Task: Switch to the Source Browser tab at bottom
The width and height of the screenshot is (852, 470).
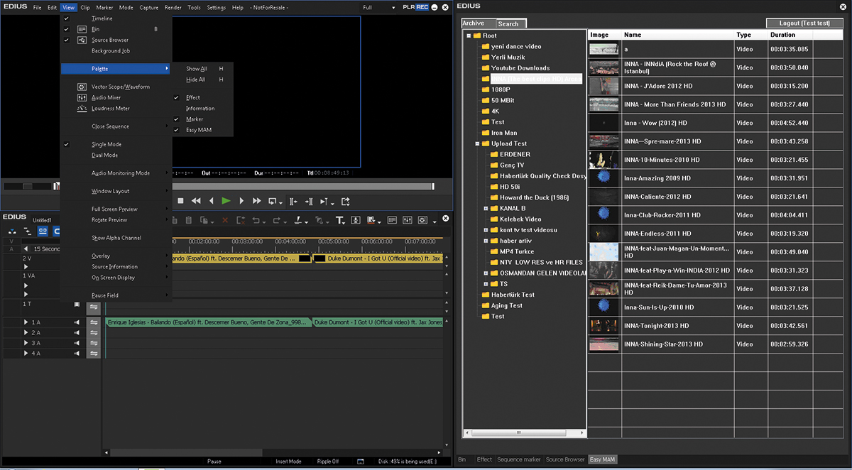Action: [x=565, y=459]
